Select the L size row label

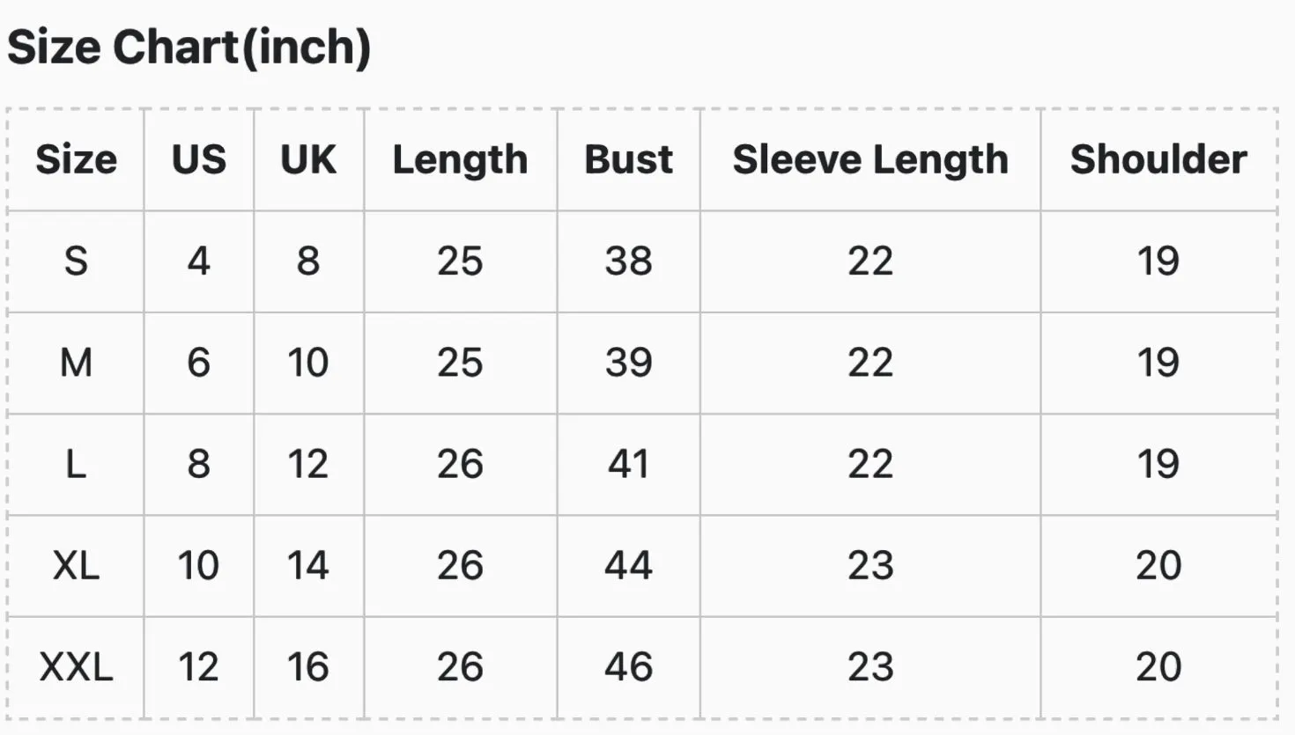(76, 463)
